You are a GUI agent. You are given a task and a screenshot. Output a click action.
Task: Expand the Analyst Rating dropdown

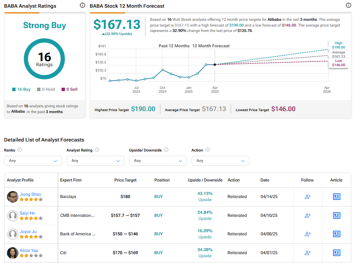96,161
